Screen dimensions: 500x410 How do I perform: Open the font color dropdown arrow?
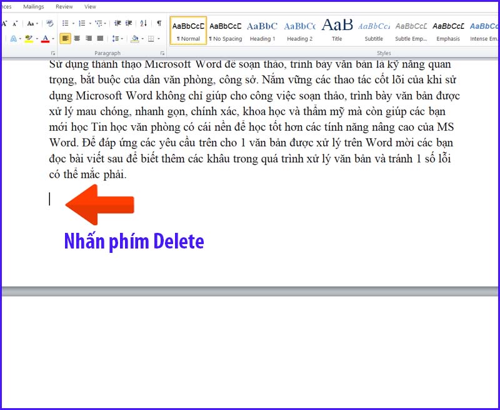pos(53,39)
